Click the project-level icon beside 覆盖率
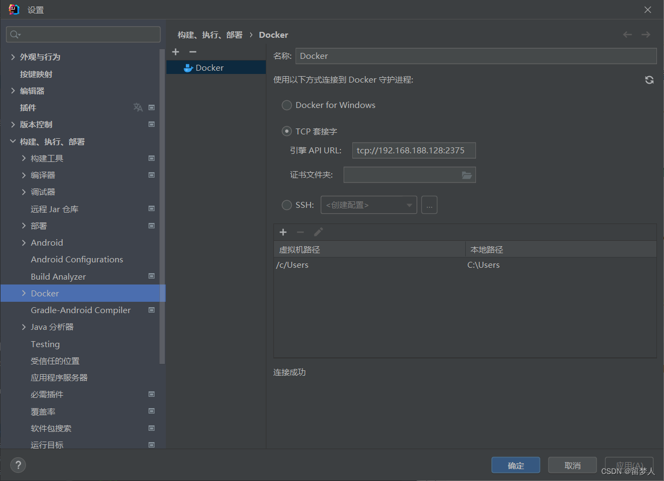 [x=152, y=411]
